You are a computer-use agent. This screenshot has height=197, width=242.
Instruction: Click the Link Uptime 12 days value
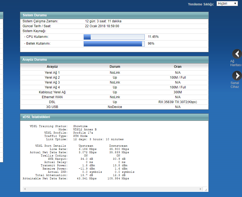98,139
